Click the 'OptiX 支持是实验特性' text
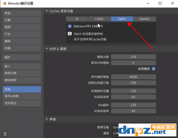178x138 pixels. pos(88,34)
